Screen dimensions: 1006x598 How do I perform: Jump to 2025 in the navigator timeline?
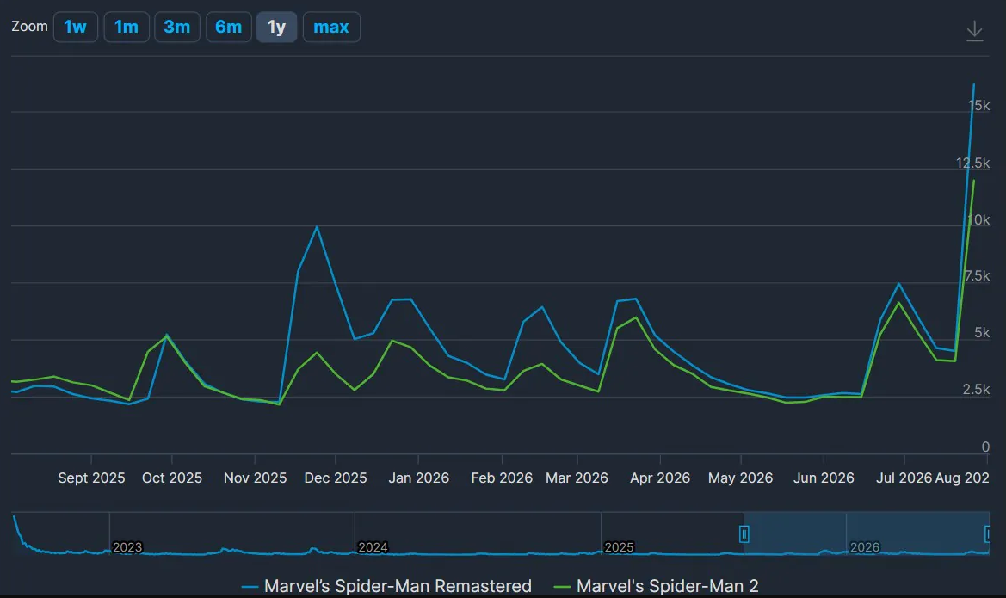pyautogui.click(x=619, y=547)
